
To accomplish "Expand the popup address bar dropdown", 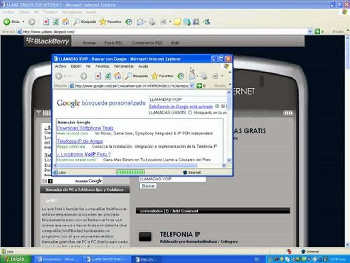I will [192, 86].
